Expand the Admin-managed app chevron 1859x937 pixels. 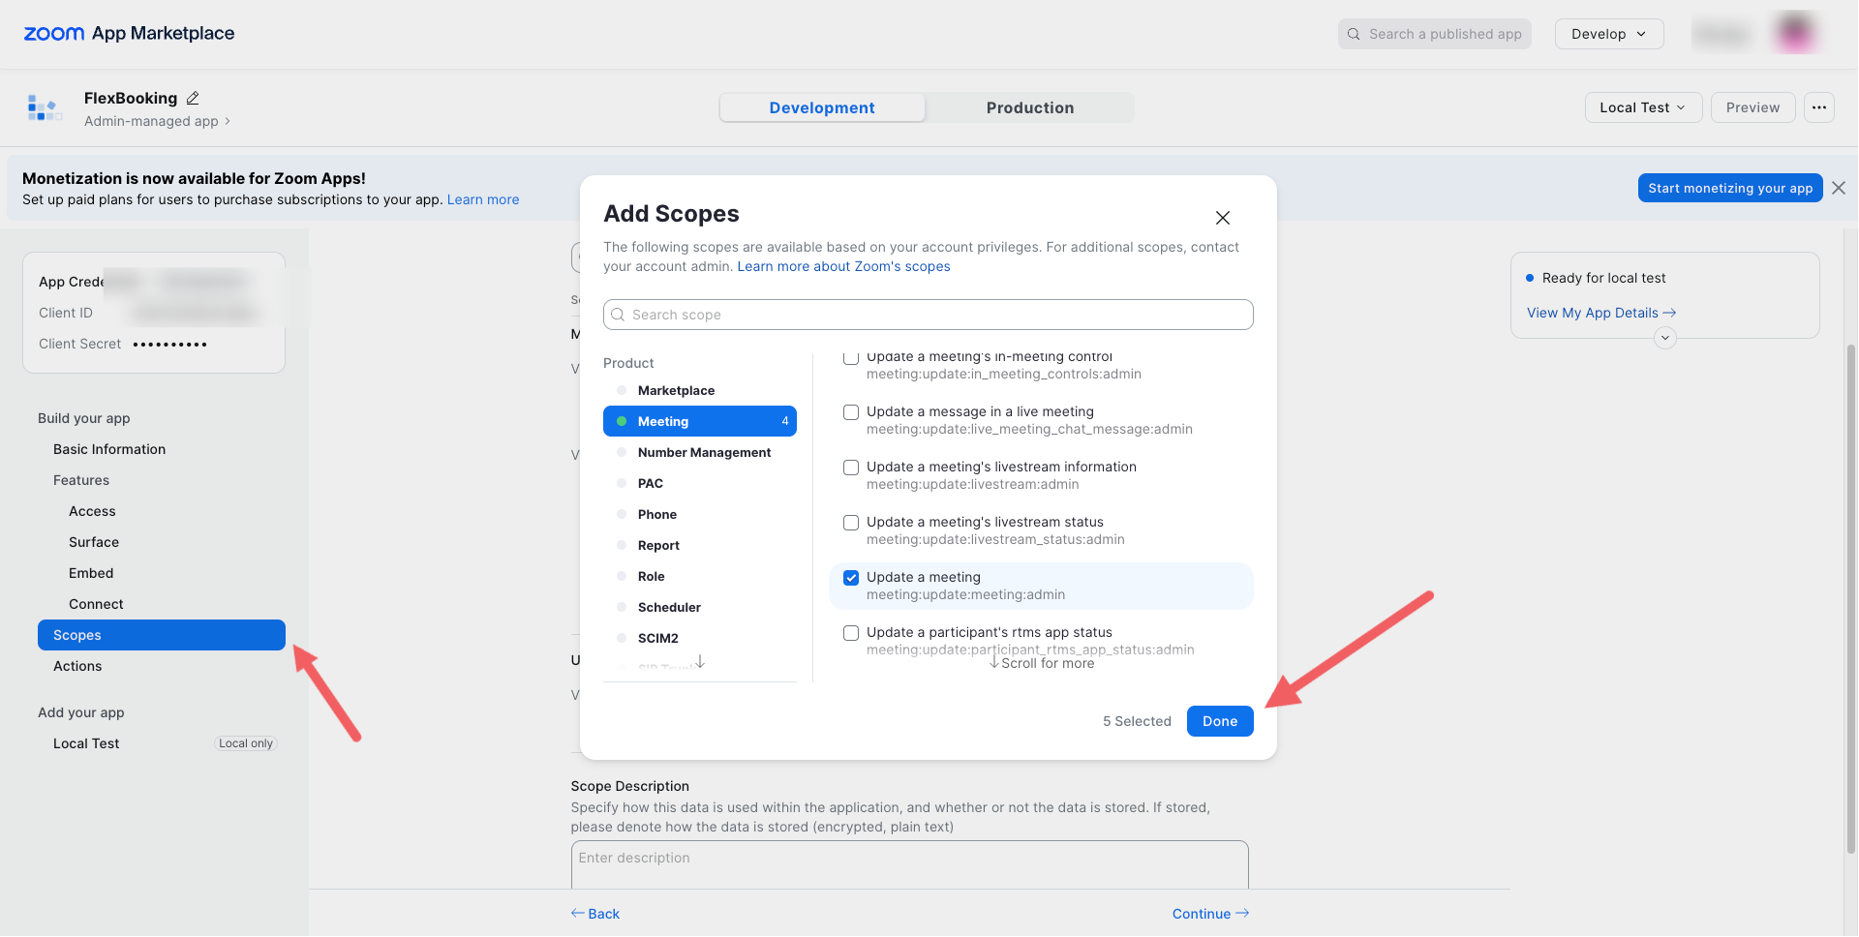(x=228, y=121)
